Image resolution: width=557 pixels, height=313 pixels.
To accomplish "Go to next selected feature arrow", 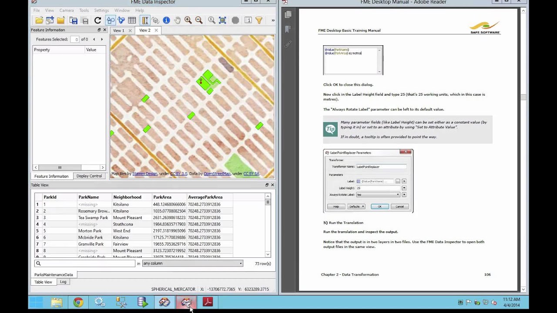I will coord(102,39).
